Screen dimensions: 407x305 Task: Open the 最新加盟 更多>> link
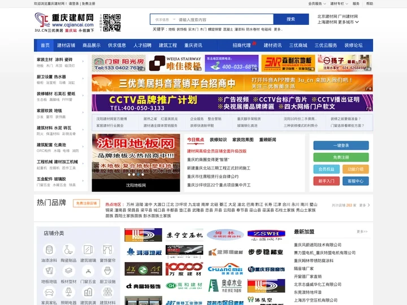tap(362, 232)
